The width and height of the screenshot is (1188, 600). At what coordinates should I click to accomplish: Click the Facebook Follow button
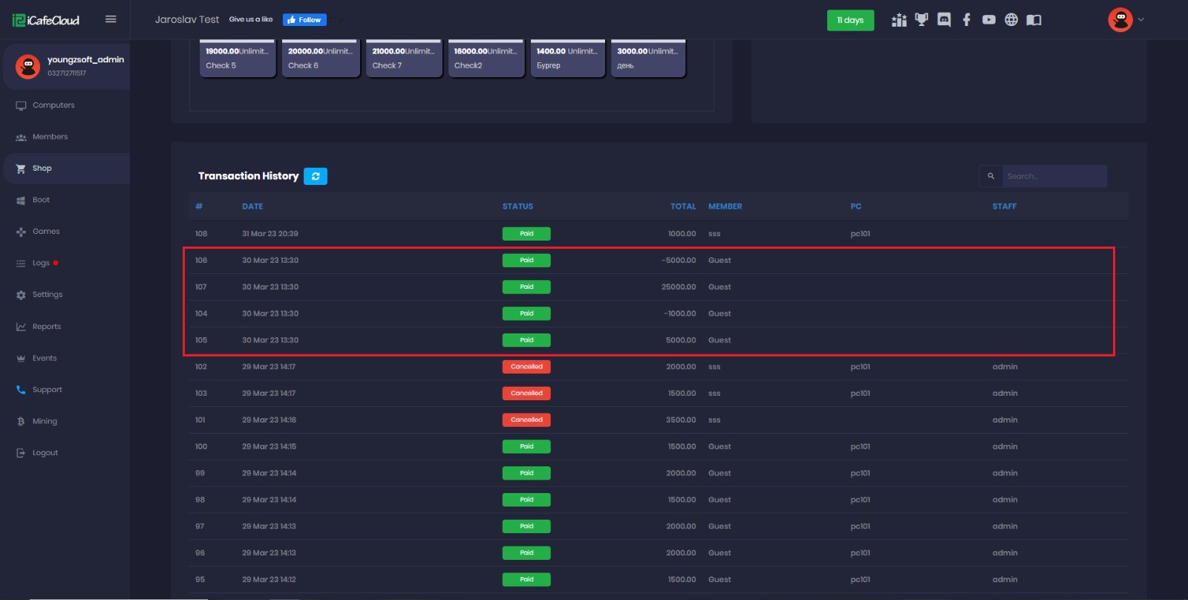click(304, 20)
